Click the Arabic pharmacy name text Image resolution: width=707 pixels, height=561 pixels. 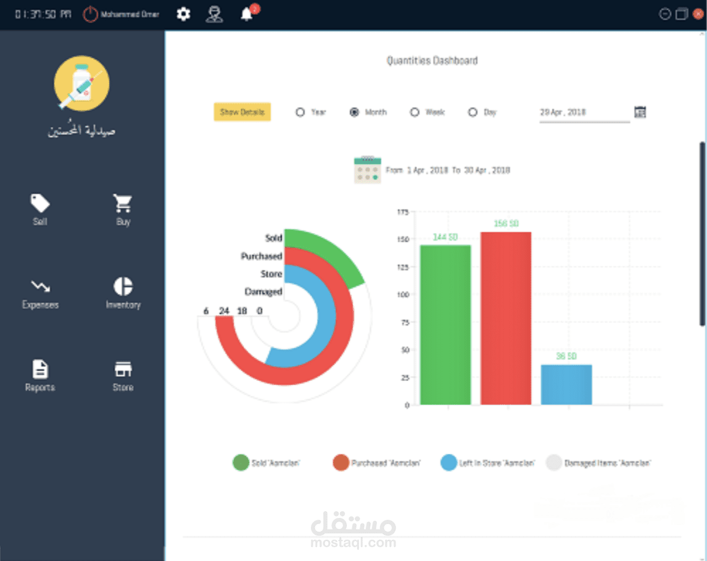coord(81,129)
